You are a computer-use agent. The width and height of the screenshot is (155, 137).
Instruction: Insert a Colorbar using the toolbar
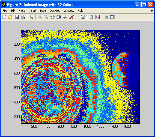91,17
